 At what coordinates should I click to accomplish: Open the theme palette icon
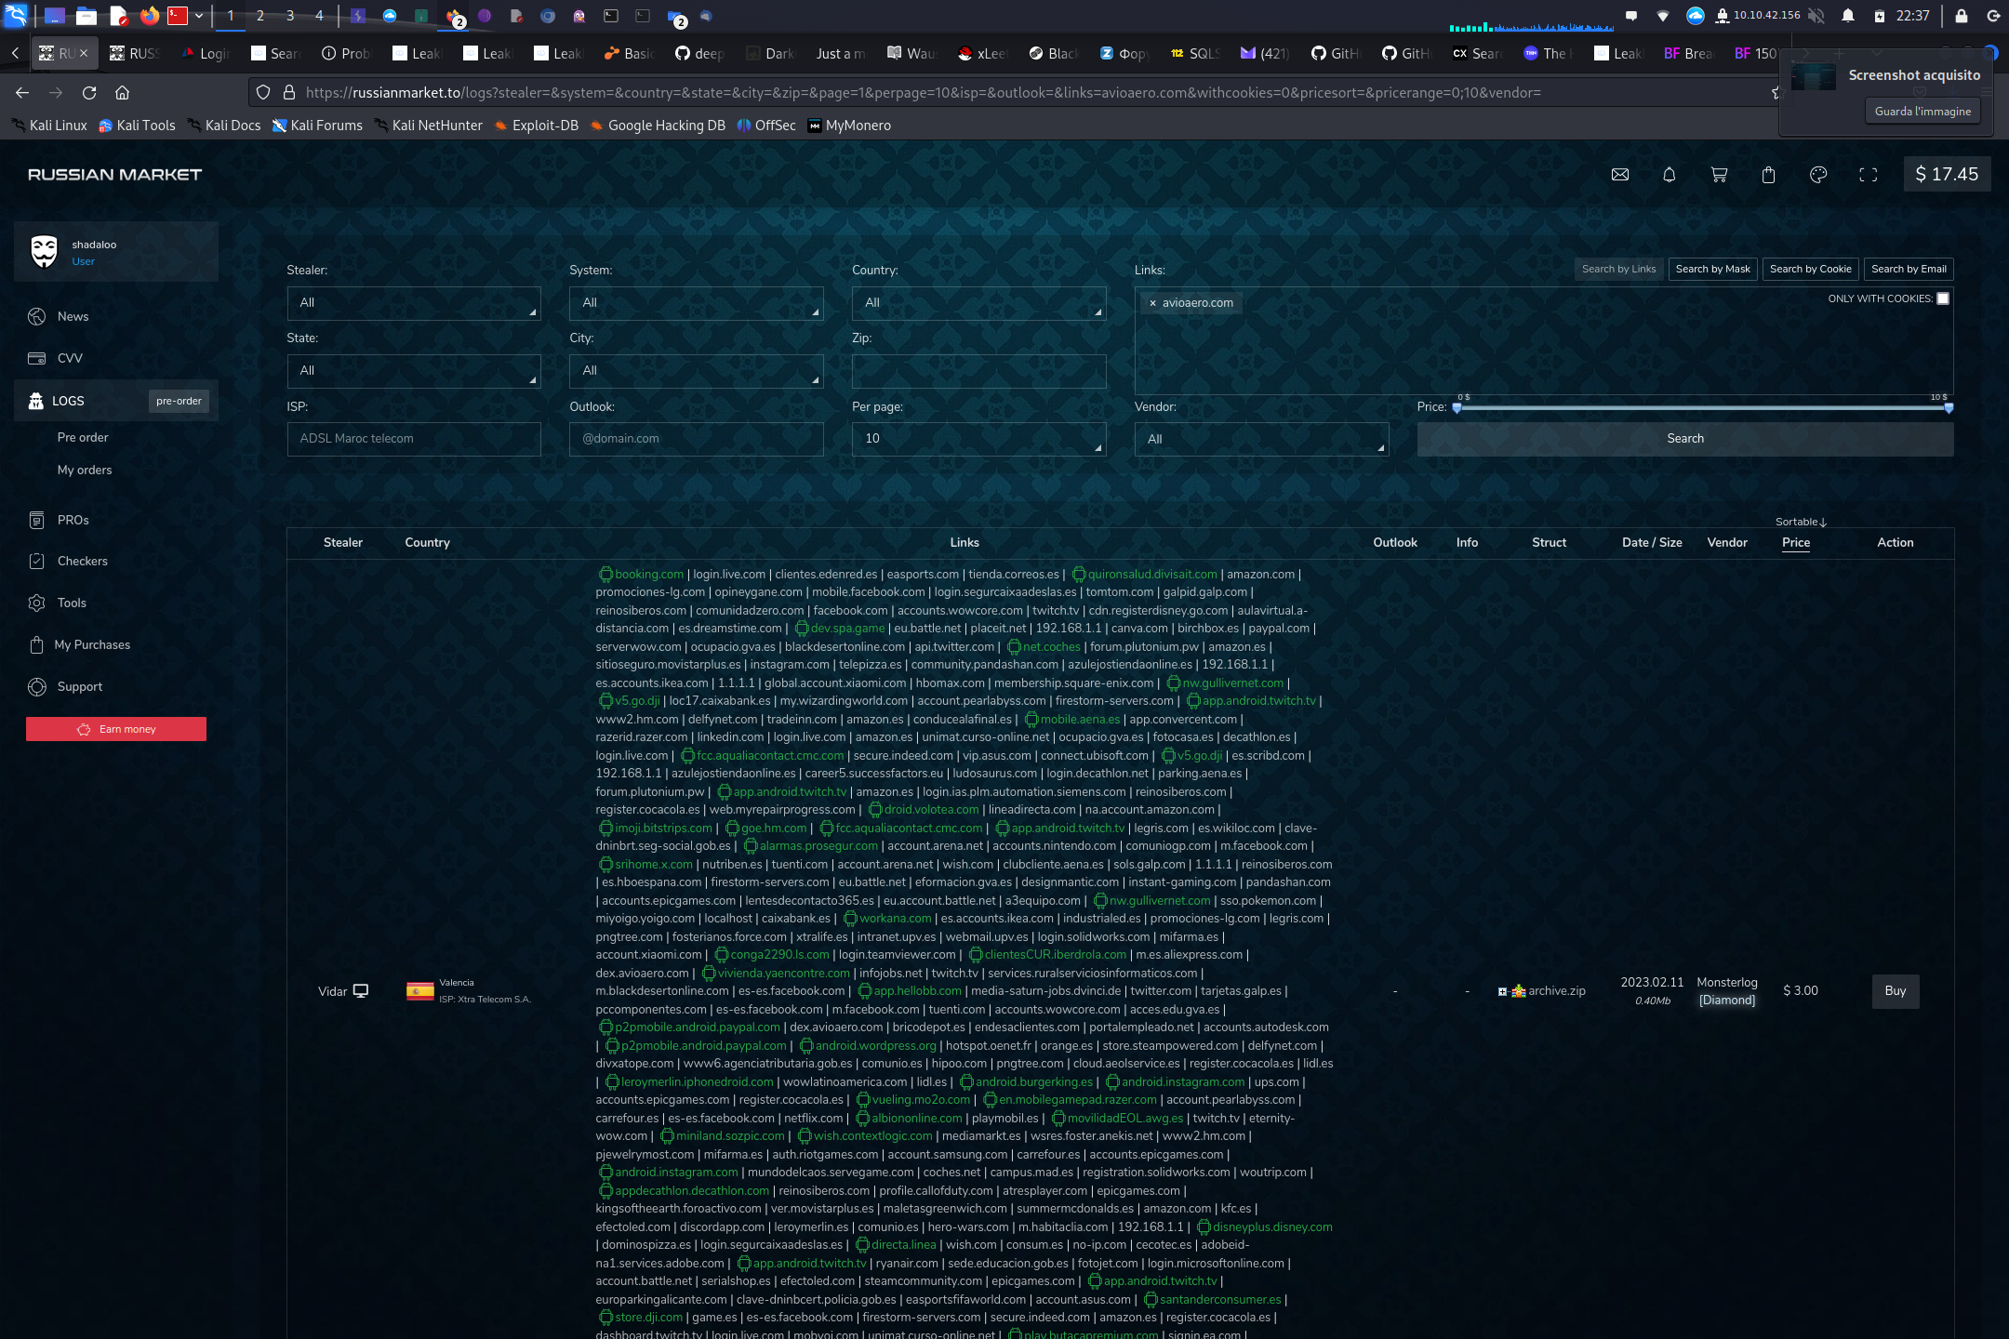tap(1818, 175)
